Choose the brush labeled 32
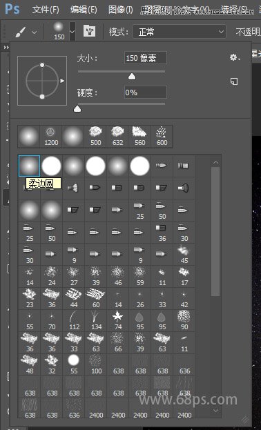 coord(52,365)
